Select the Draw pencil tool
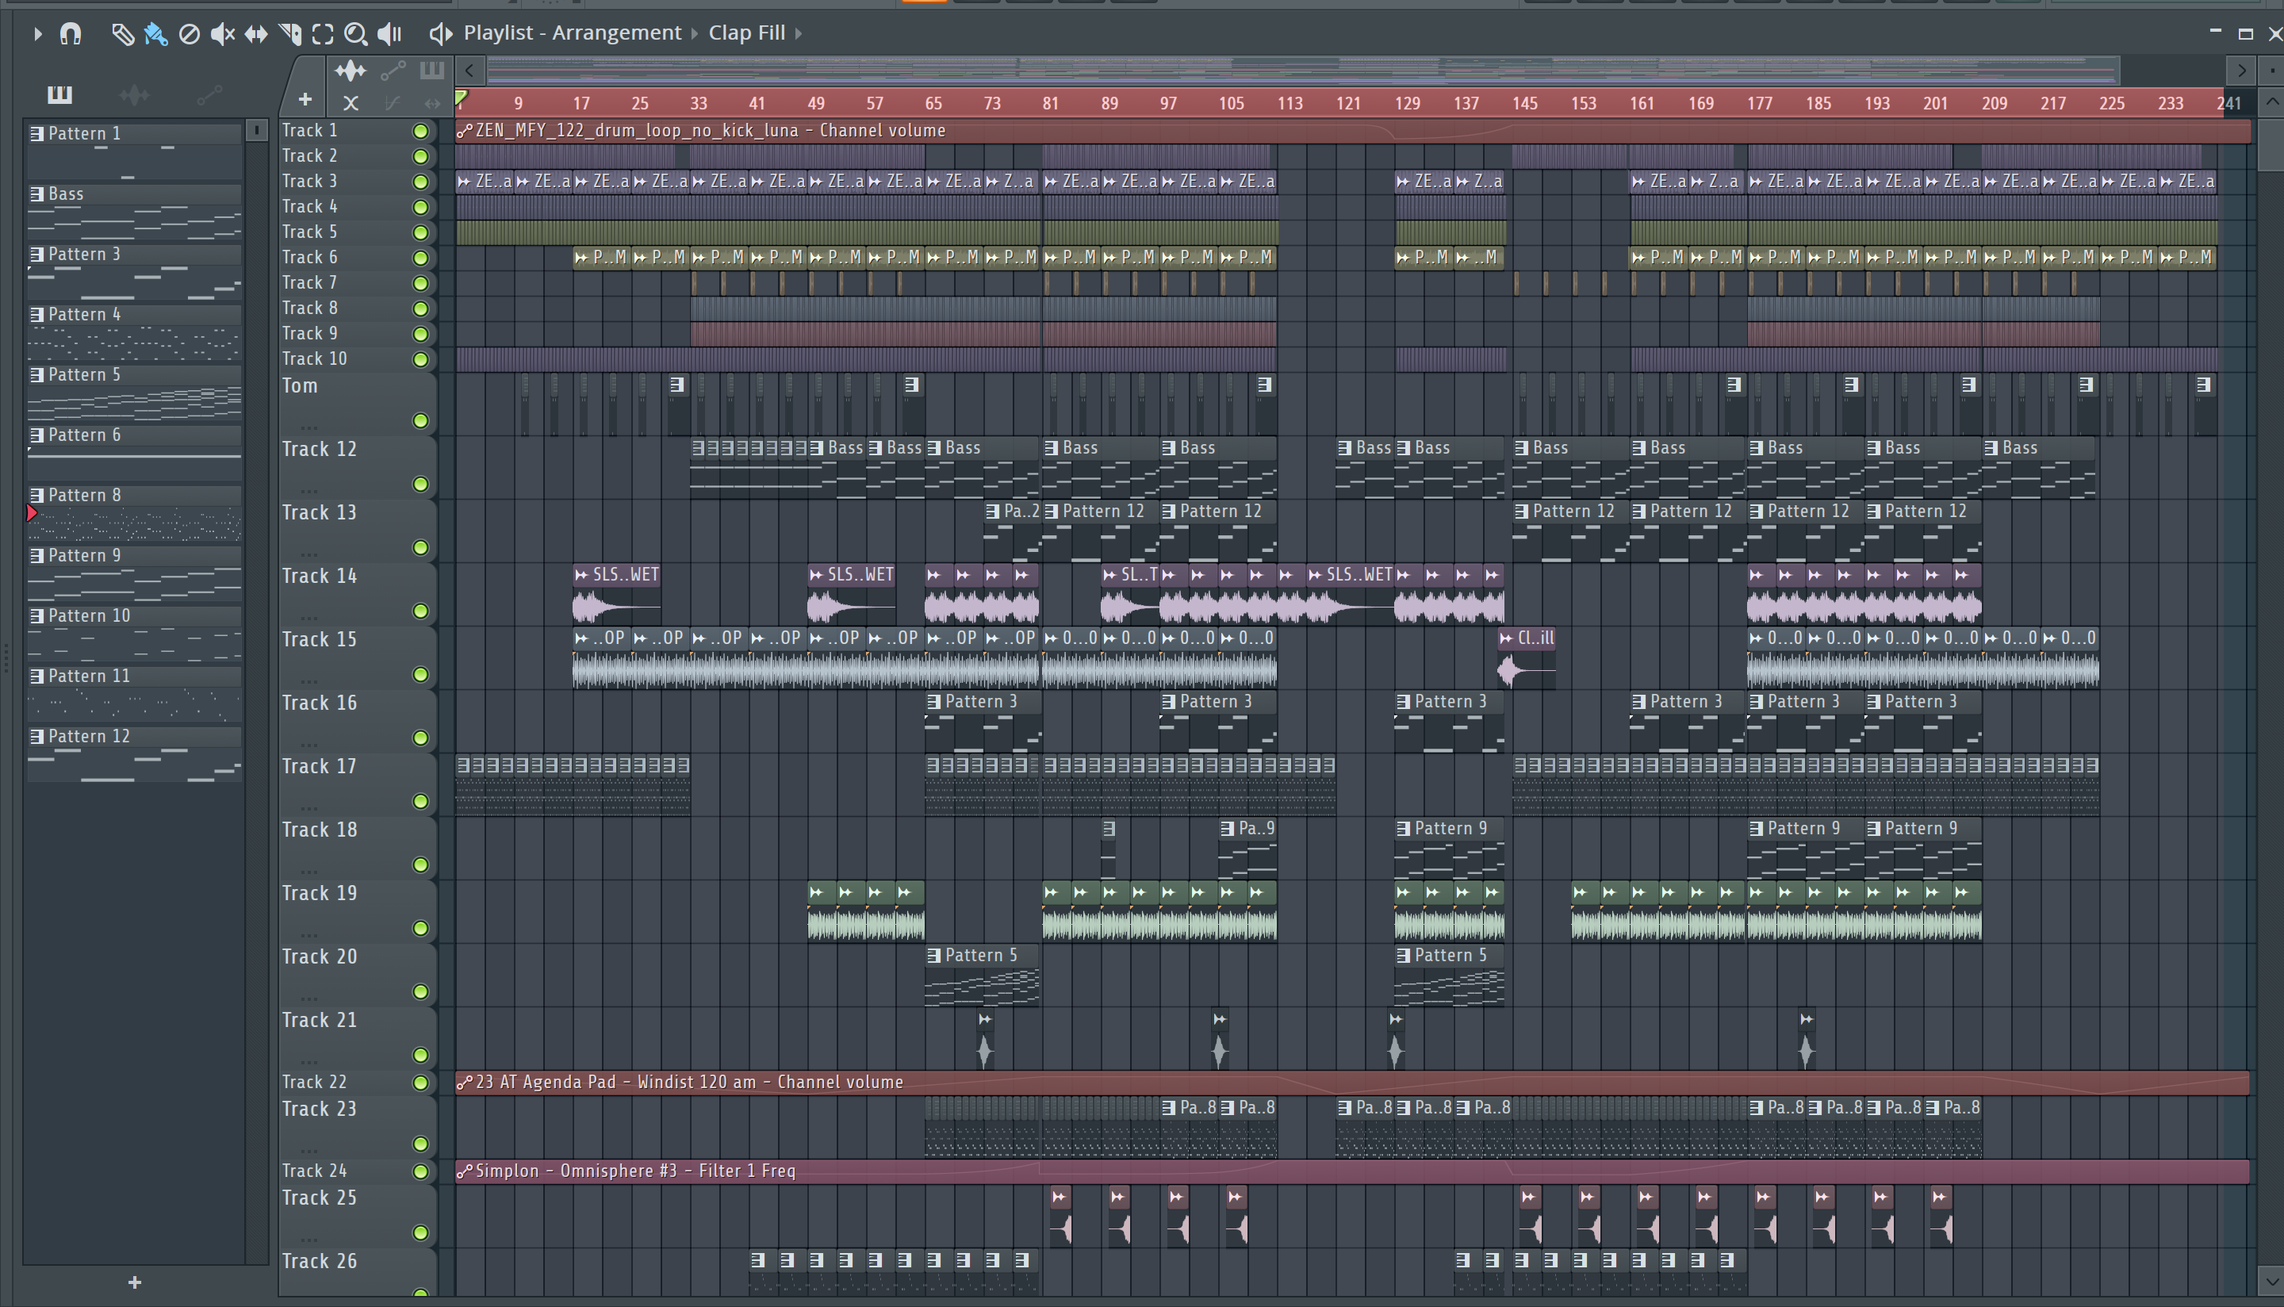This screenshot has width=2284, height=1307. pos(122,34)
